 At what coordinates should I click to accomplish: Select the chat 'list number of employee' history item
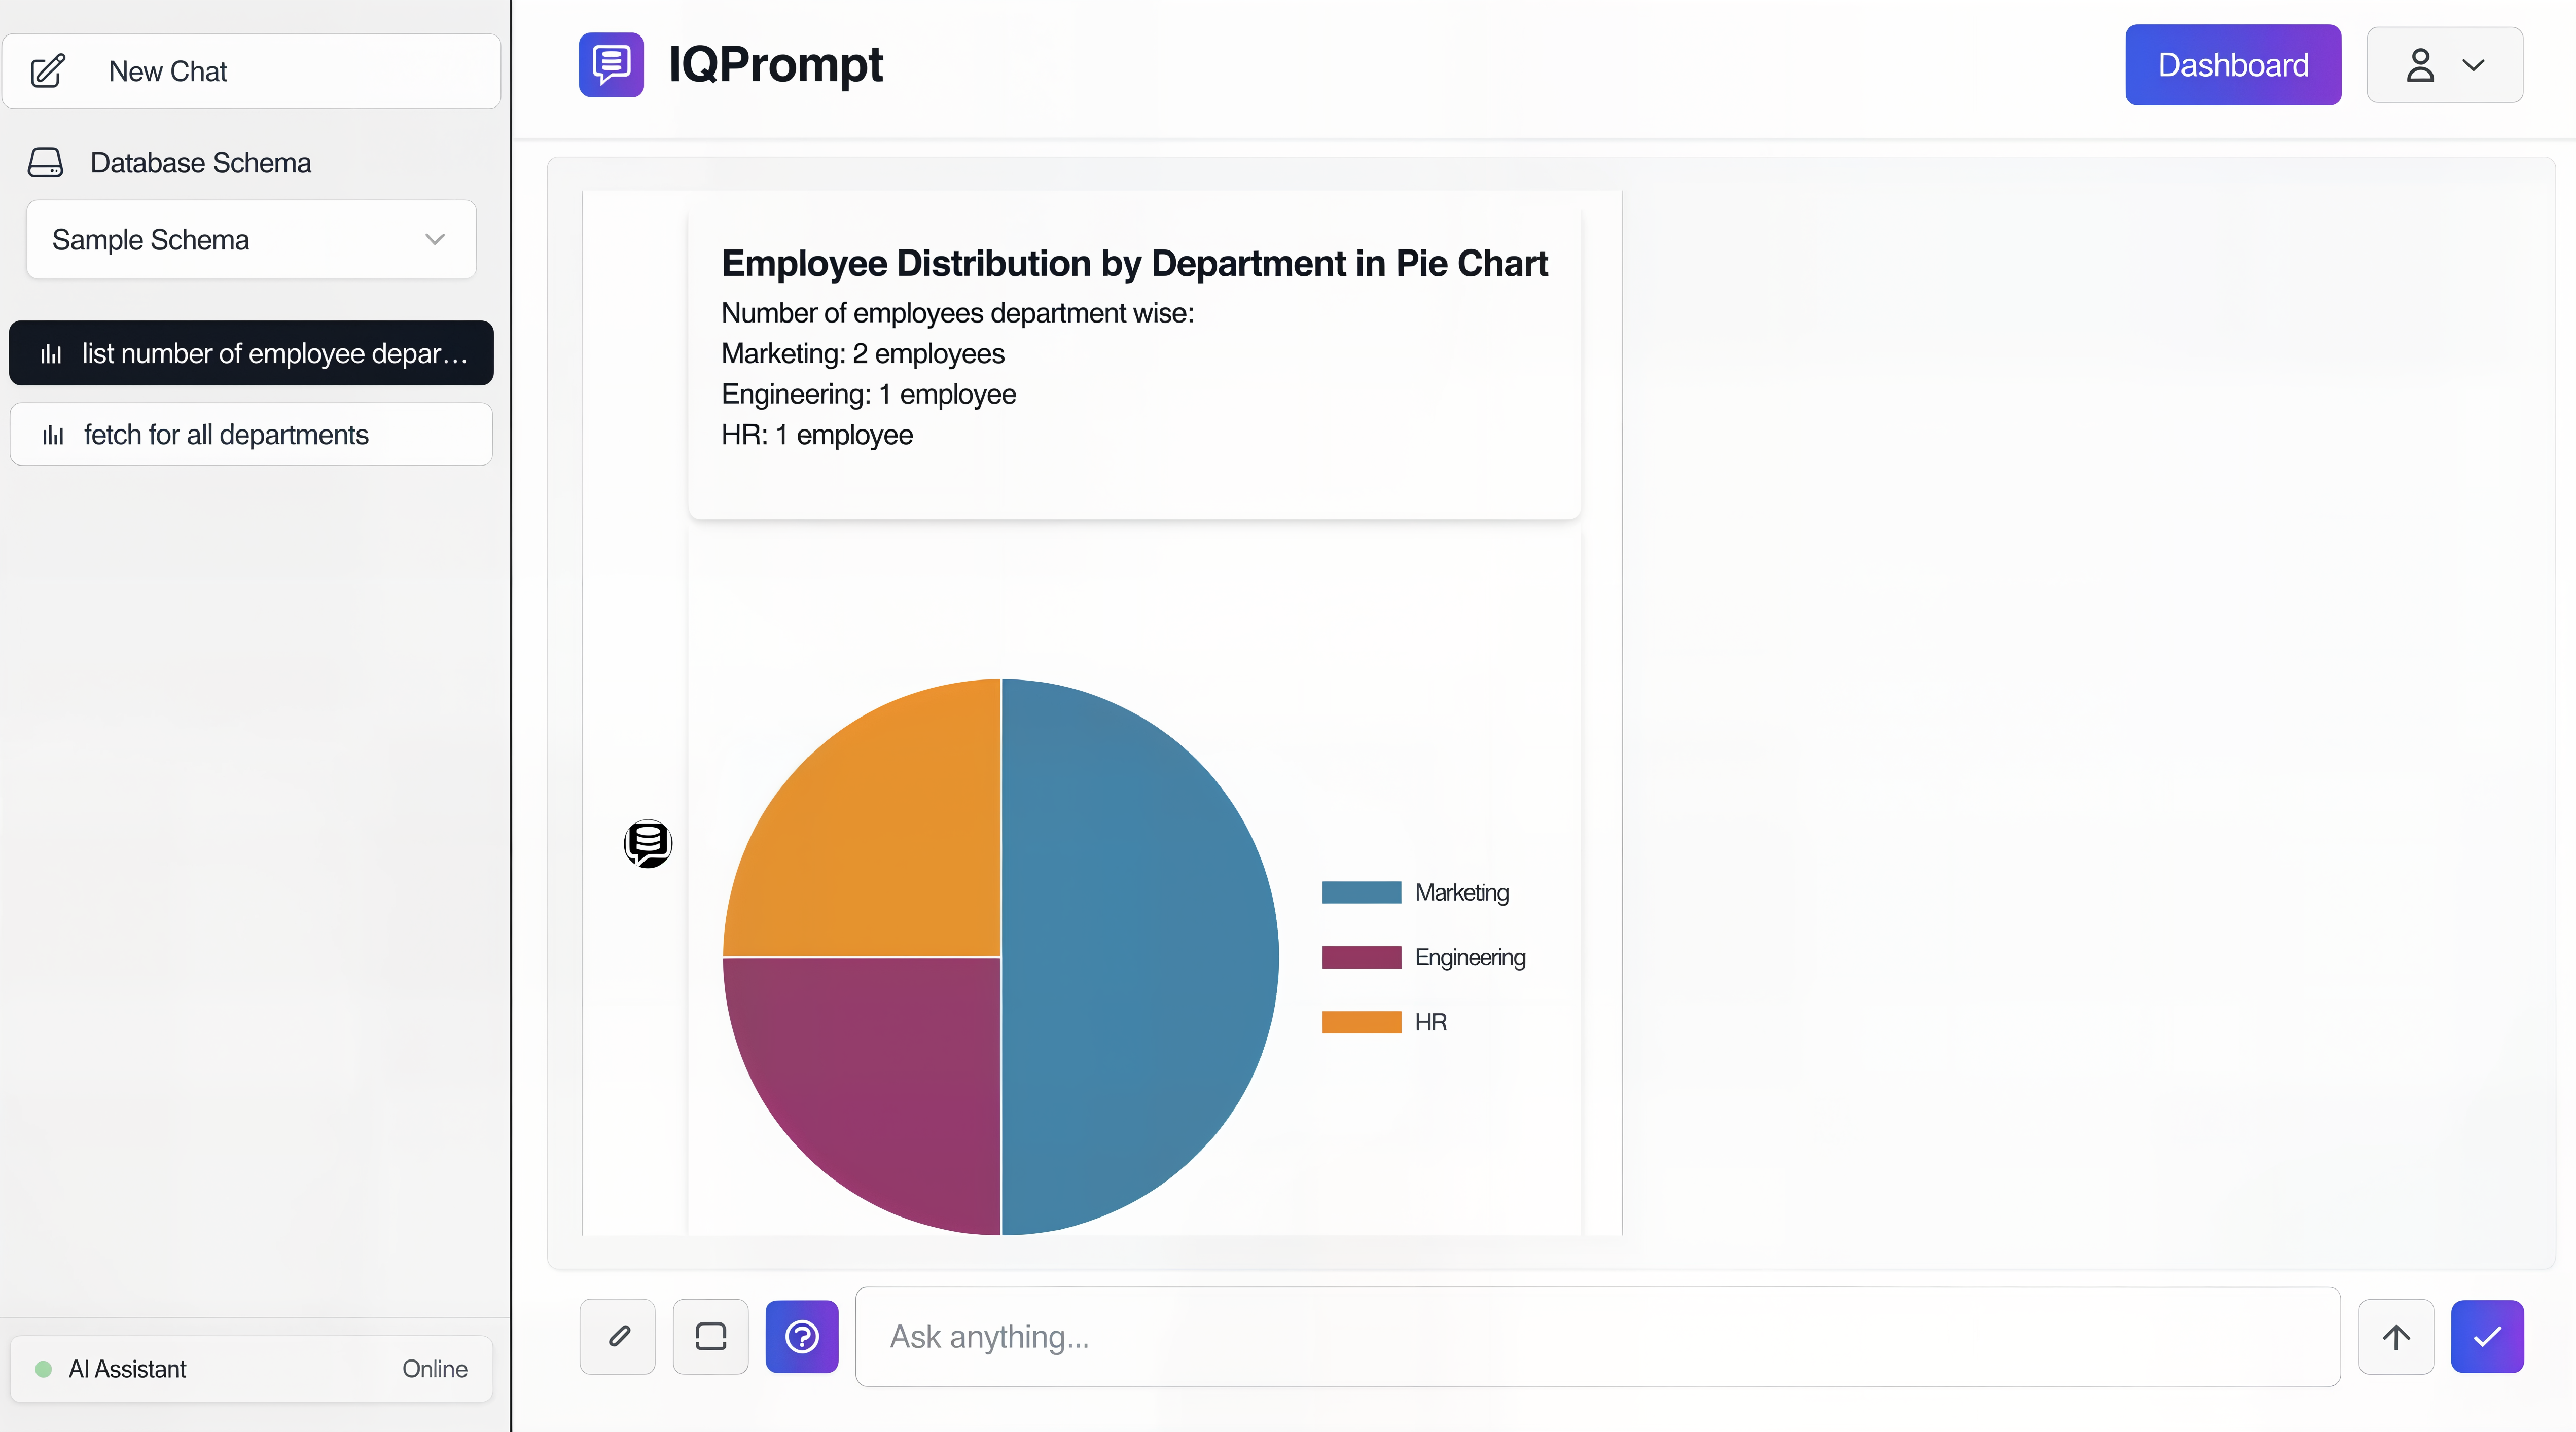[250, 352]
